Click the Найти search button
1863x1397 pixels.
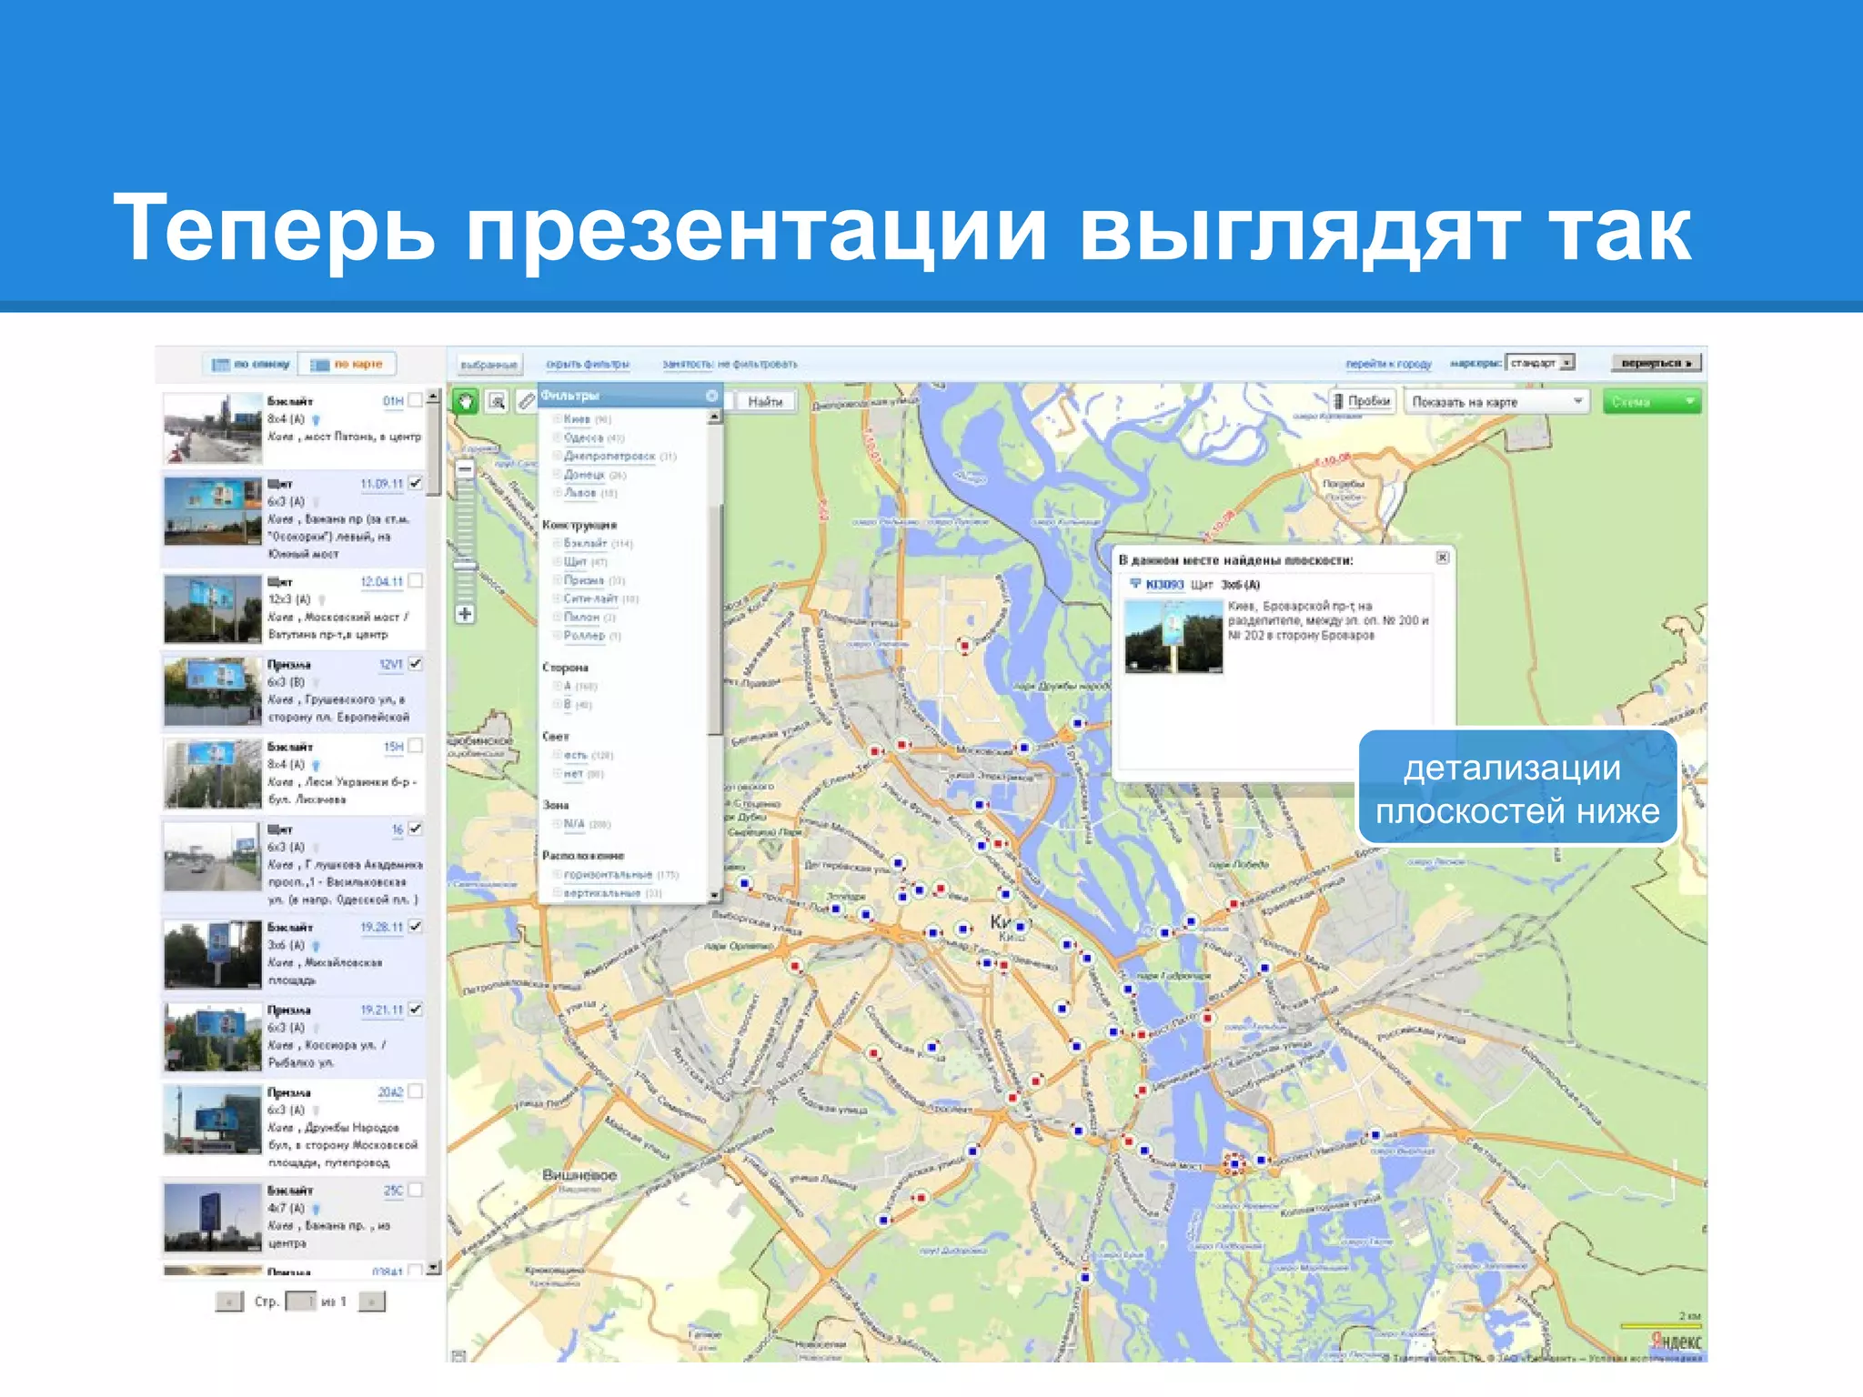pos(765,401)
